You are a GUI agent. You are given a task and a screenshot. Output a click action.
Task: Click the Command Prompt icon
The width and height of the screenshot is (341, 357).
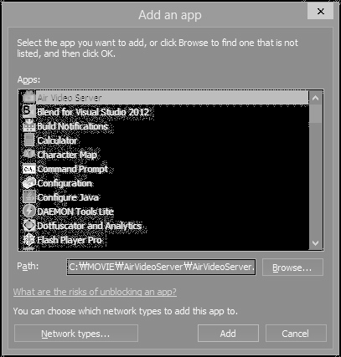pos(29,169)
